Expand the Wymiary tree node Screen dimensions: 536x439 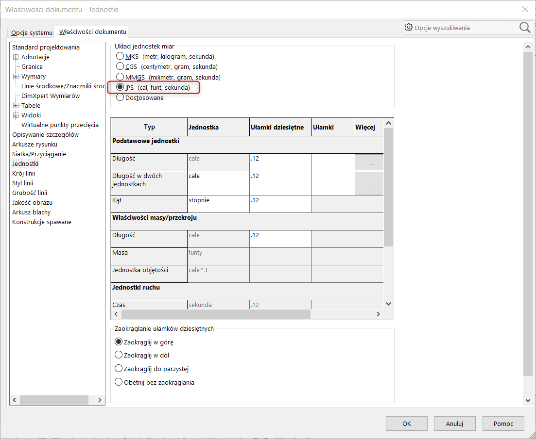(16, 76)
